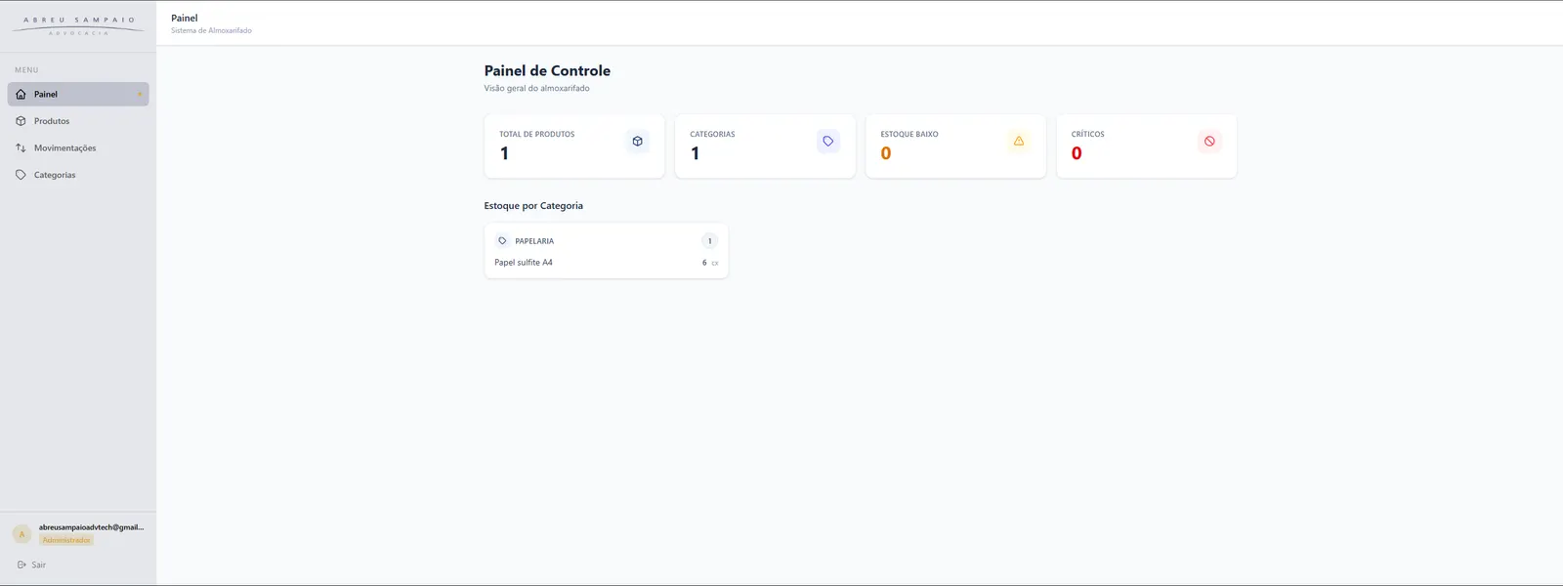The width and height of the screenshot is (1563, 586).
Task: Click the Painel title in the top header
Action: (185, 19)
